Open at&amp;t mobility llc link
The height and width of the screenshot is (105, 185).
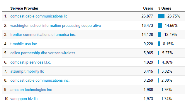(x=27, y=71)
